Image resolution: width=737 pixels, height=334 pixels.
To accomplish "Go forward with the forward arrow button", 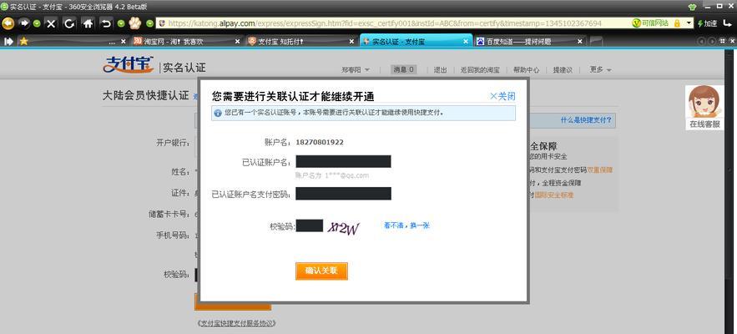I will pyautogui.click(x=24, y=23).
